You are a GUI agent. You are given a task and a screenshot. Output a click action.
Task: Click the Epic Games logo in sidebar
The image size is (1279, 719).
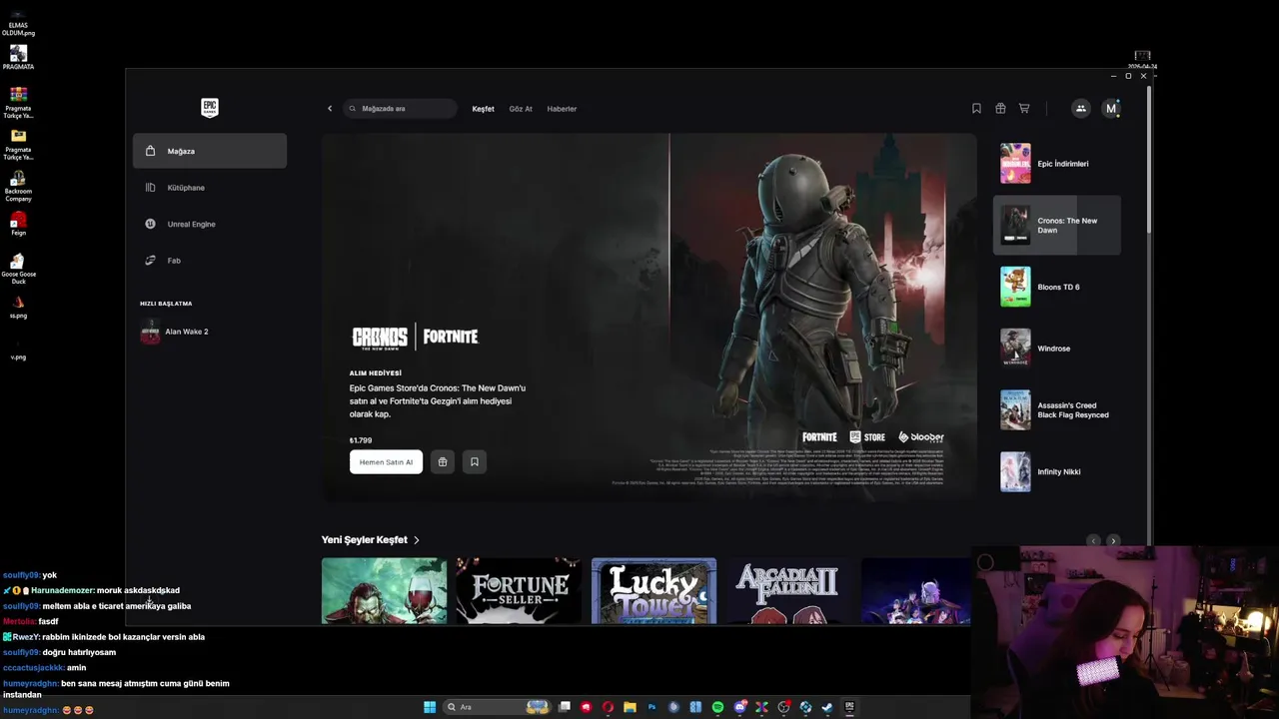210,108
